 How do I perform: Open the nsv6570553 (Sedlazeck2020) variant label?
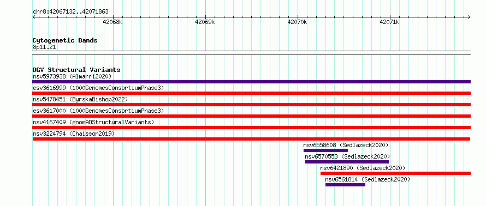[x=347, y=156]
